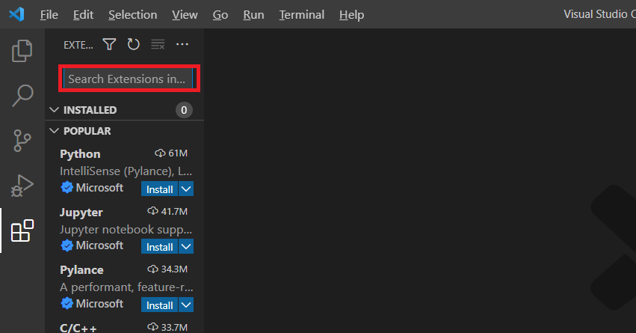Viewport: 636px width, 333px height.
Task: Refresh the extensions list
Action: coord(134,44)
